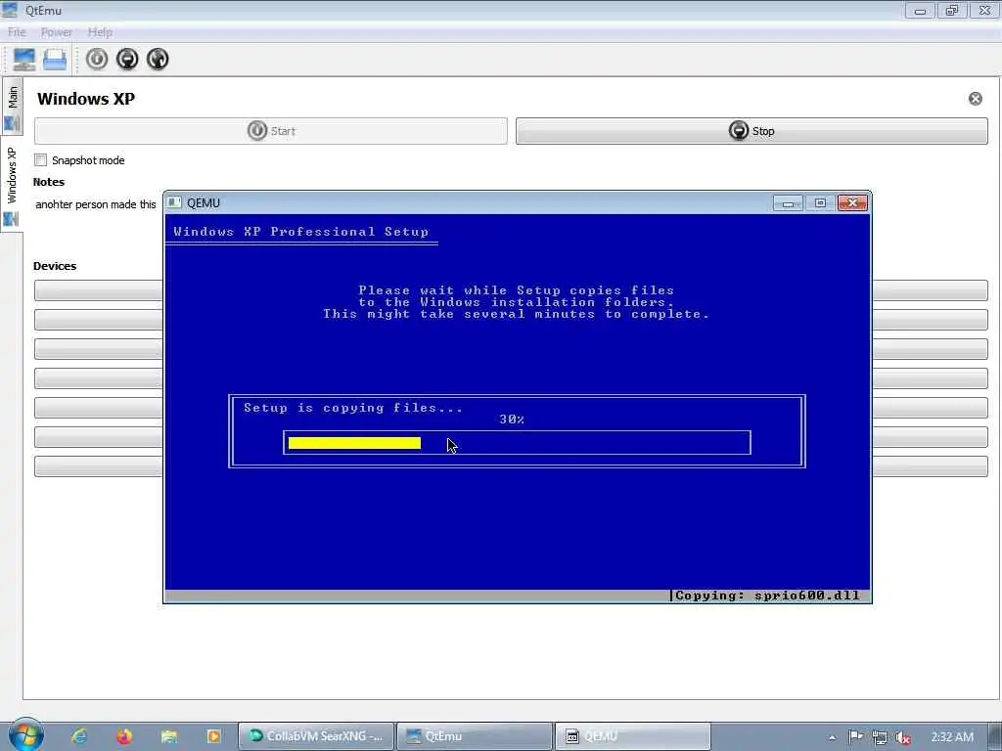Click the muted volume tray icon

(x=903, y=737)
